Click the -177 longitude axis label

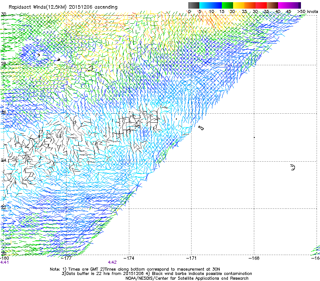click(x=67, y=258)
